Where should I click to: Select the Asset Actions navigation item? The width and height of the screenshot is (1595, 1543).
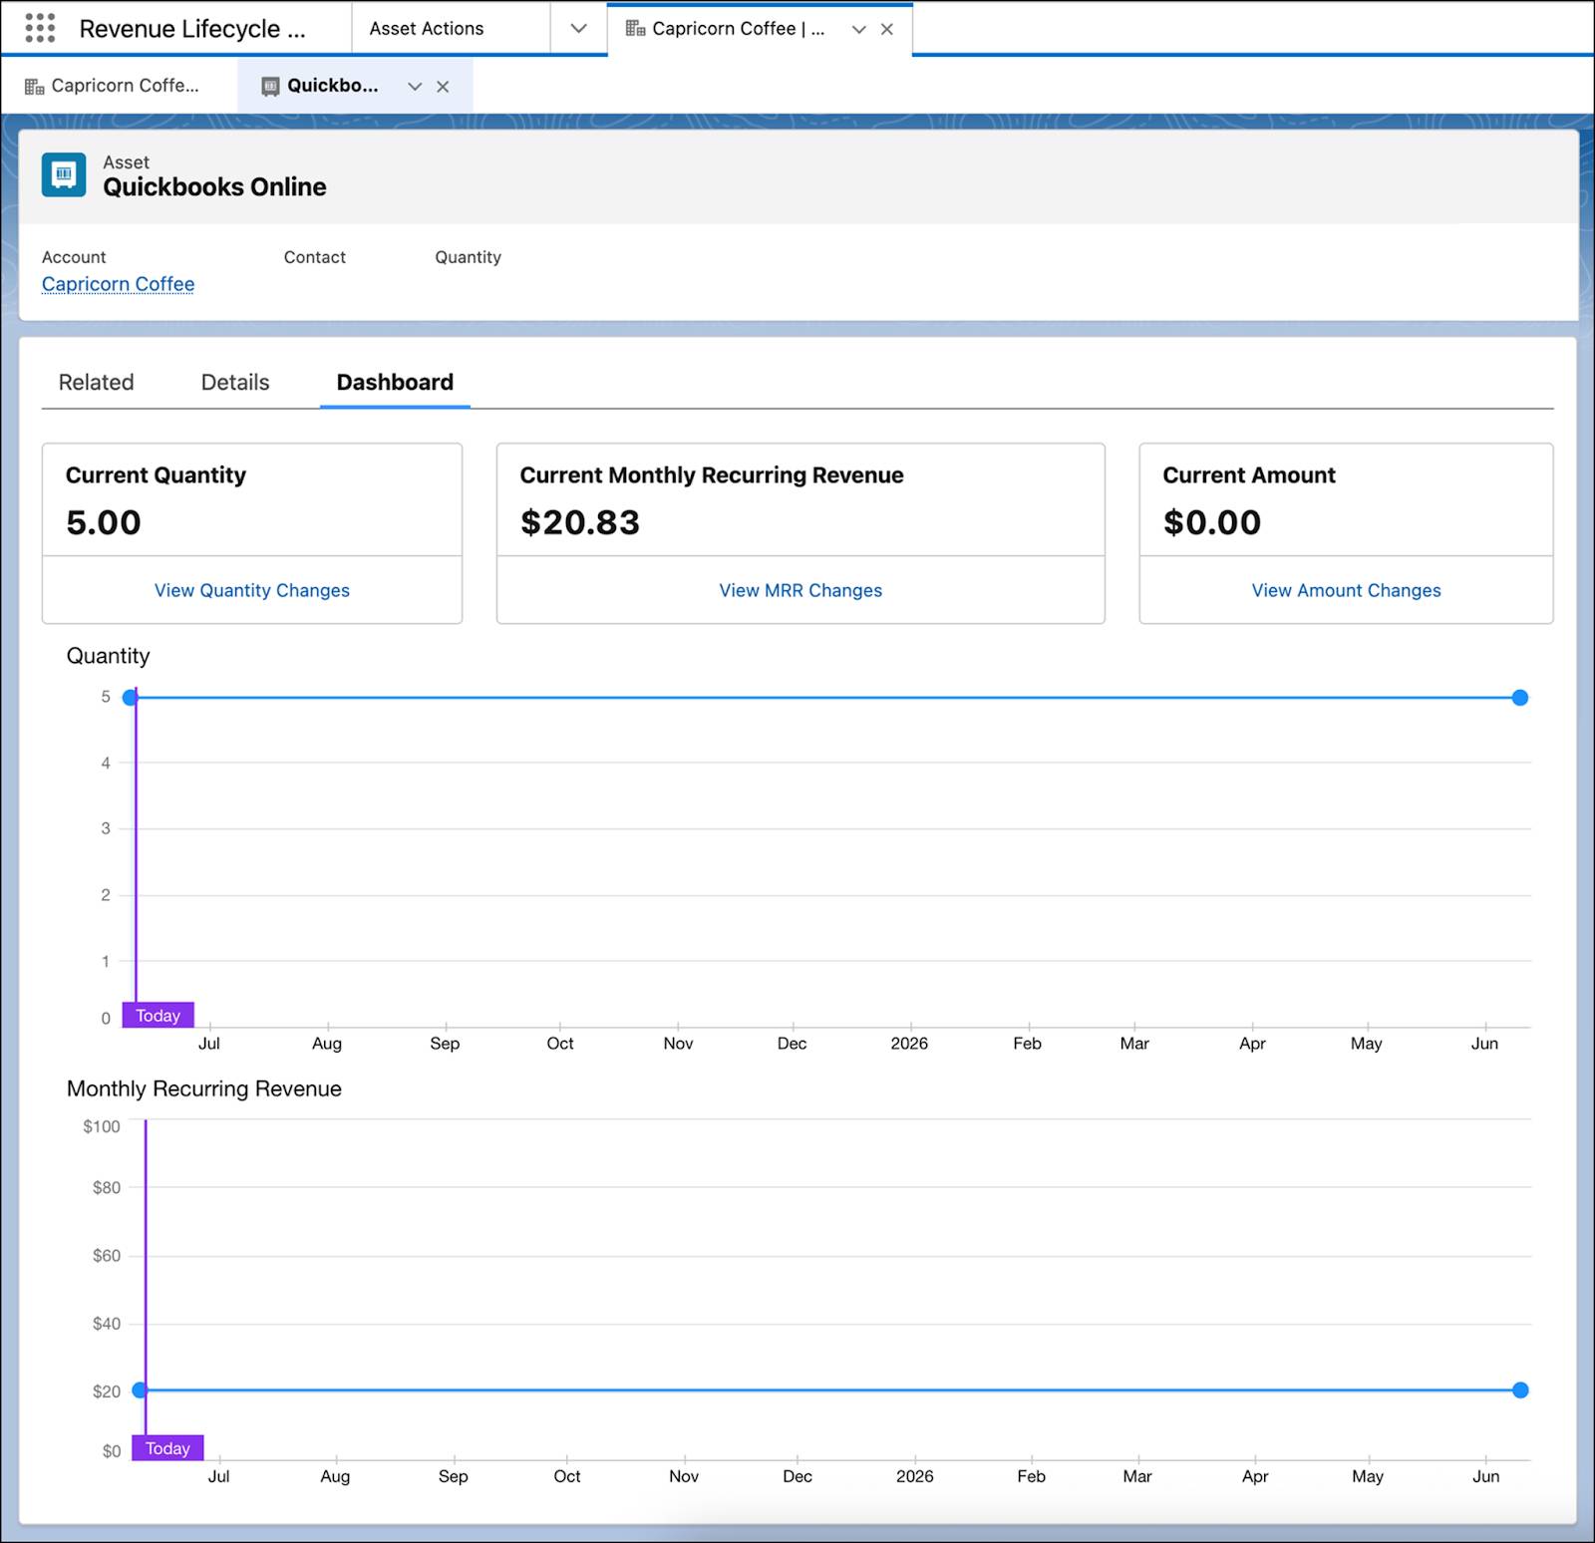pos(427,29)
